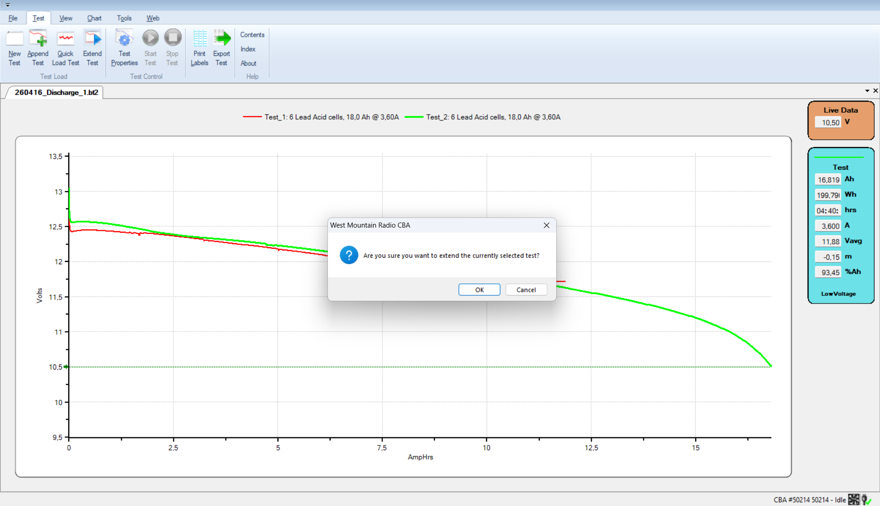The height and width of the screenshot is (506, 880).
Task: Switch to the Chart ribbon tab
Action: click(x=94, y=18)
